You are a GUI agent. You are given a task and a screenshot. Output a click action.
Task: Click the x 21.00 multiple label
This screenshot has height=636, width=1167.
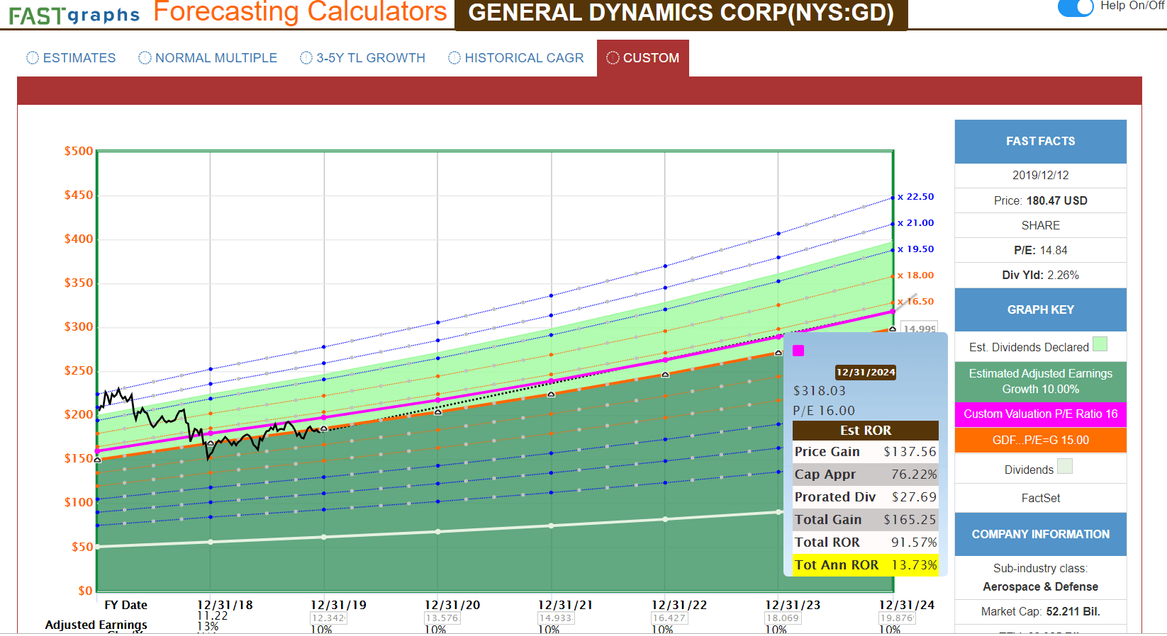tap(916, 223)
